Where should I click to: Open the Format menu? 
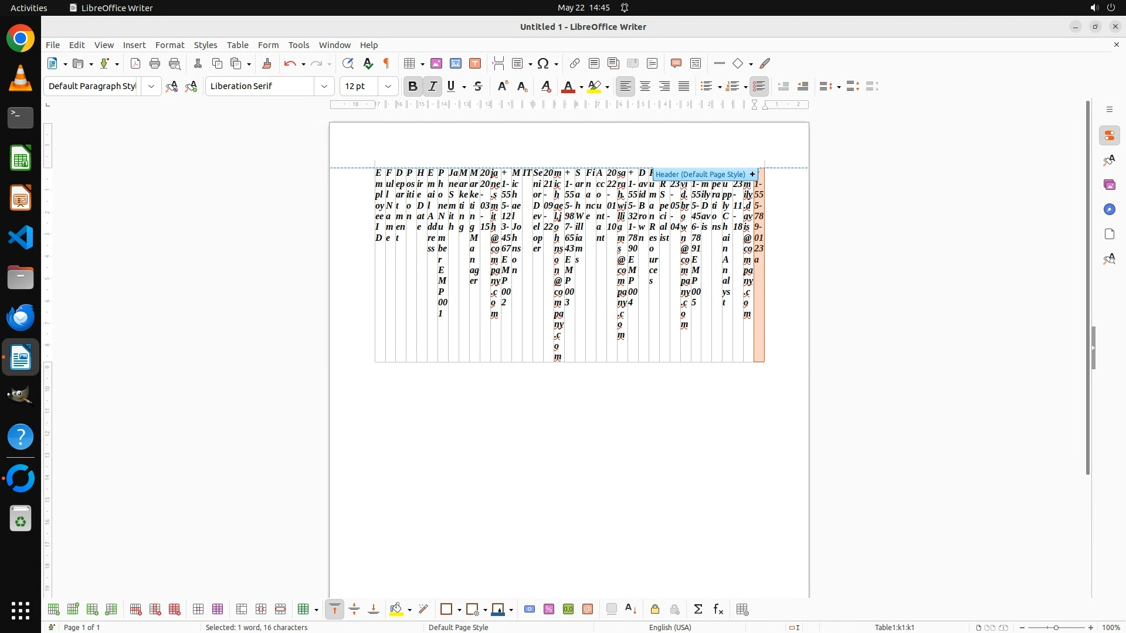[169, 45]
